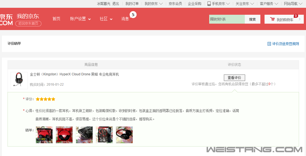Click the 评价状态 column header
The image size is (306, 156).
click(x=235, y=65)
